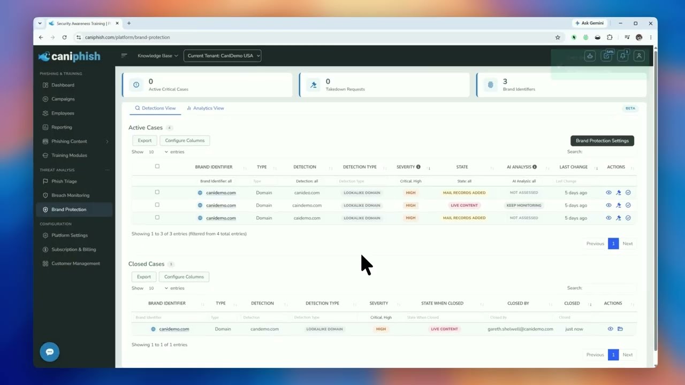Open Active Cases State filter
This screenshot has width=685, height=385.
coord(465,181)
